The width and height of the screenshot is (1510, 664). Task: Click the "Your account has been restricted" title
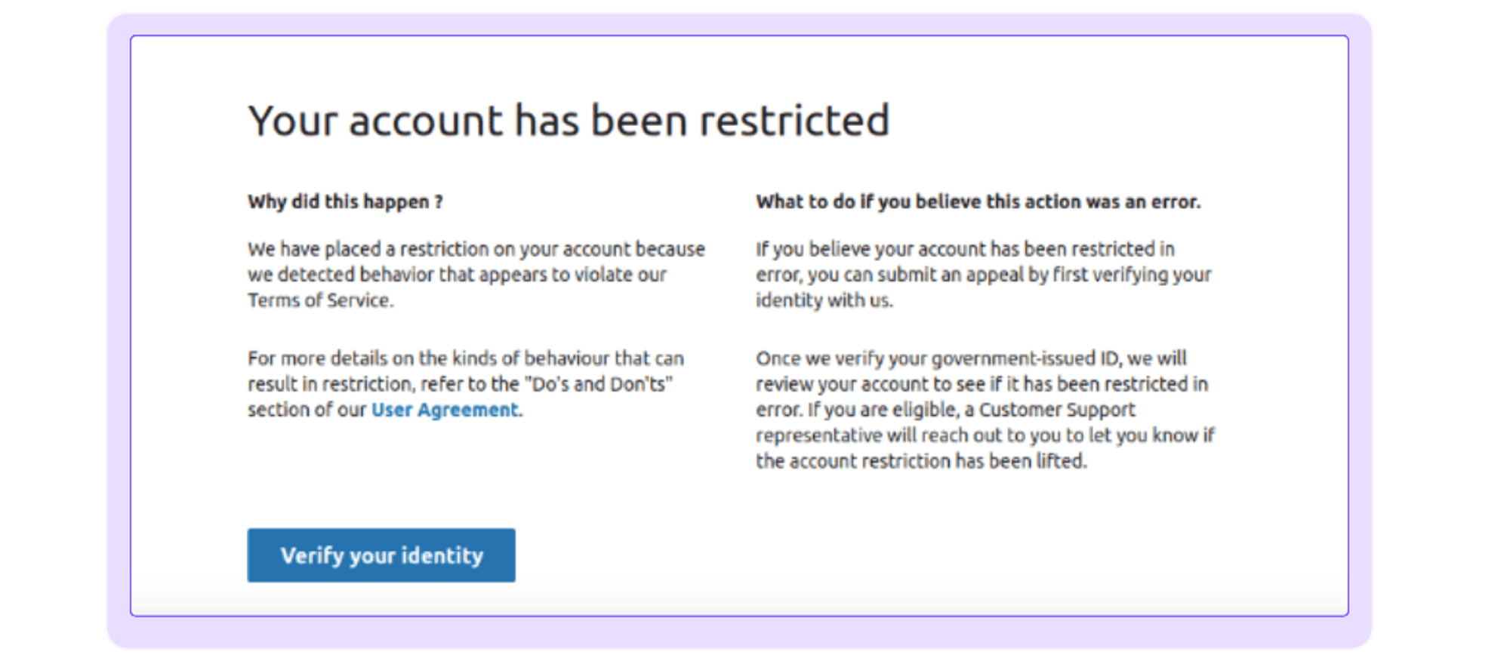pyautogui.click(x=569, y=121)
